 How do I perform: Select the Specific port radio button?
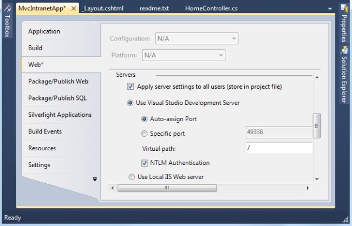(x=145, y=134)
